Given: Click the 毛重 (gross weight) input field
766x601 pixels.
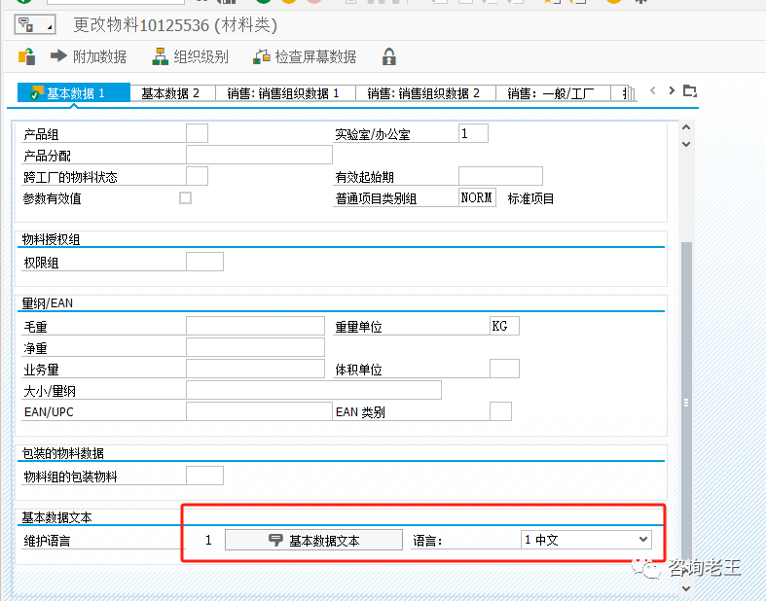Looking at the screenshot, I should click(255, 326).
